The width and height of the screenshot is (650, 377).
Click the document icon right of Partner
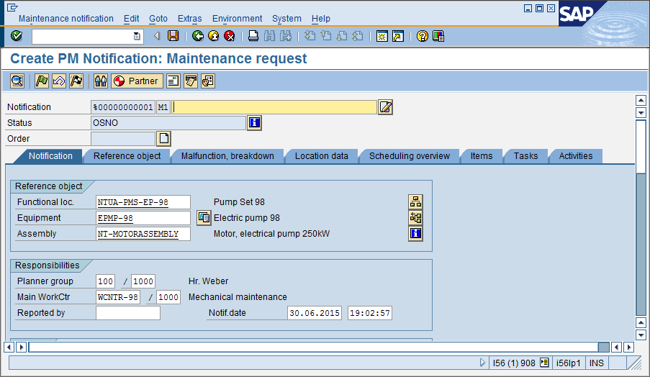coord(173,81)
